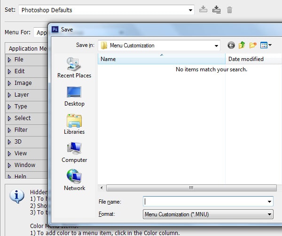Click the up one level folder icon
The width and height of the screenshot is (282, 236).
pos(242,45)
